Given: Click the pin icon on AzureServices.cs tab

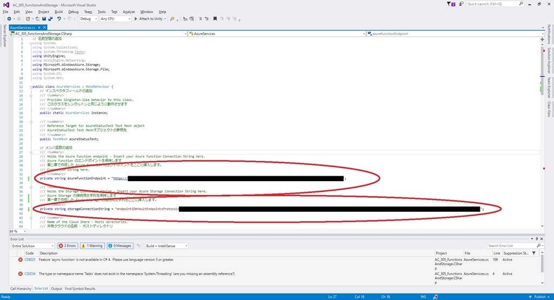Looking at the screenshot, I should [39, 28].
